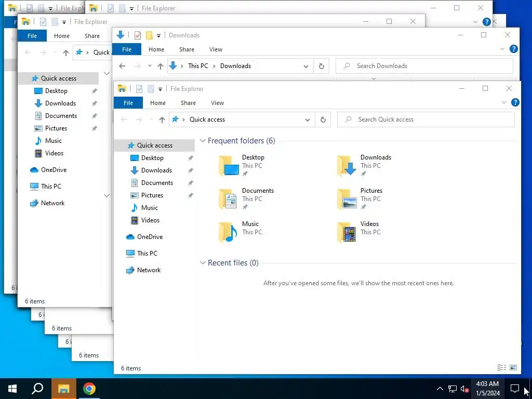Collapse Recent files section
532x399 pixels.
(203, 263)
